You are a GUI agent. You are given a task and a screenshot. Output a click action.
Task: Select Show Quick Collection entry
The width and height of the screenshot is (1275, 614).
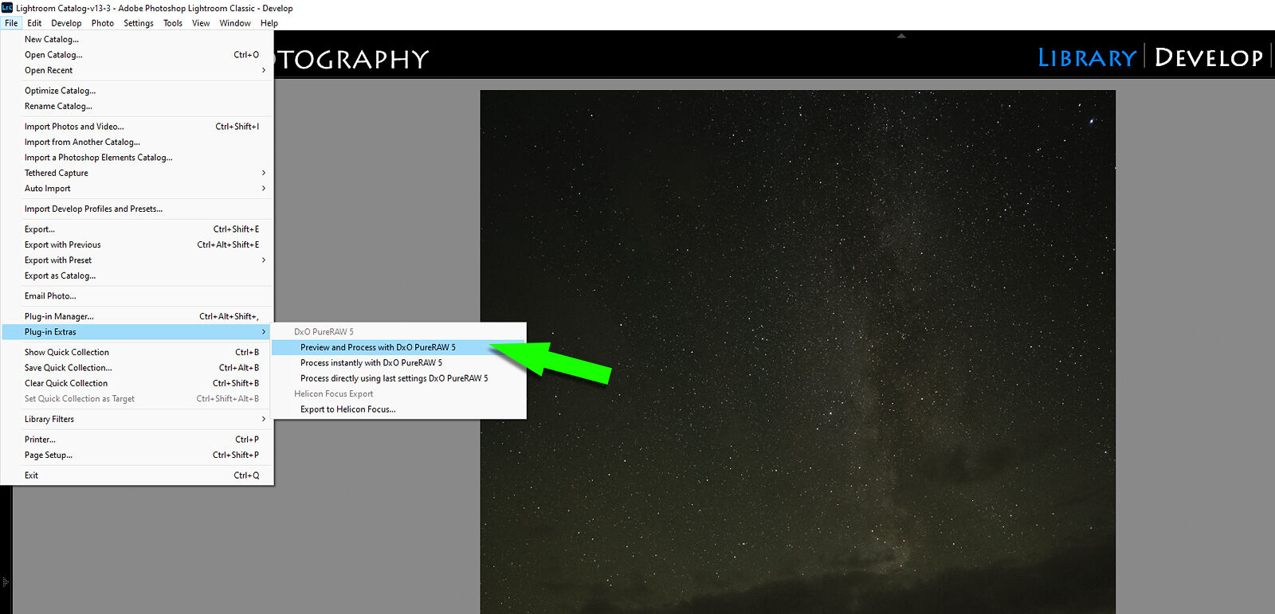point(137,352)
